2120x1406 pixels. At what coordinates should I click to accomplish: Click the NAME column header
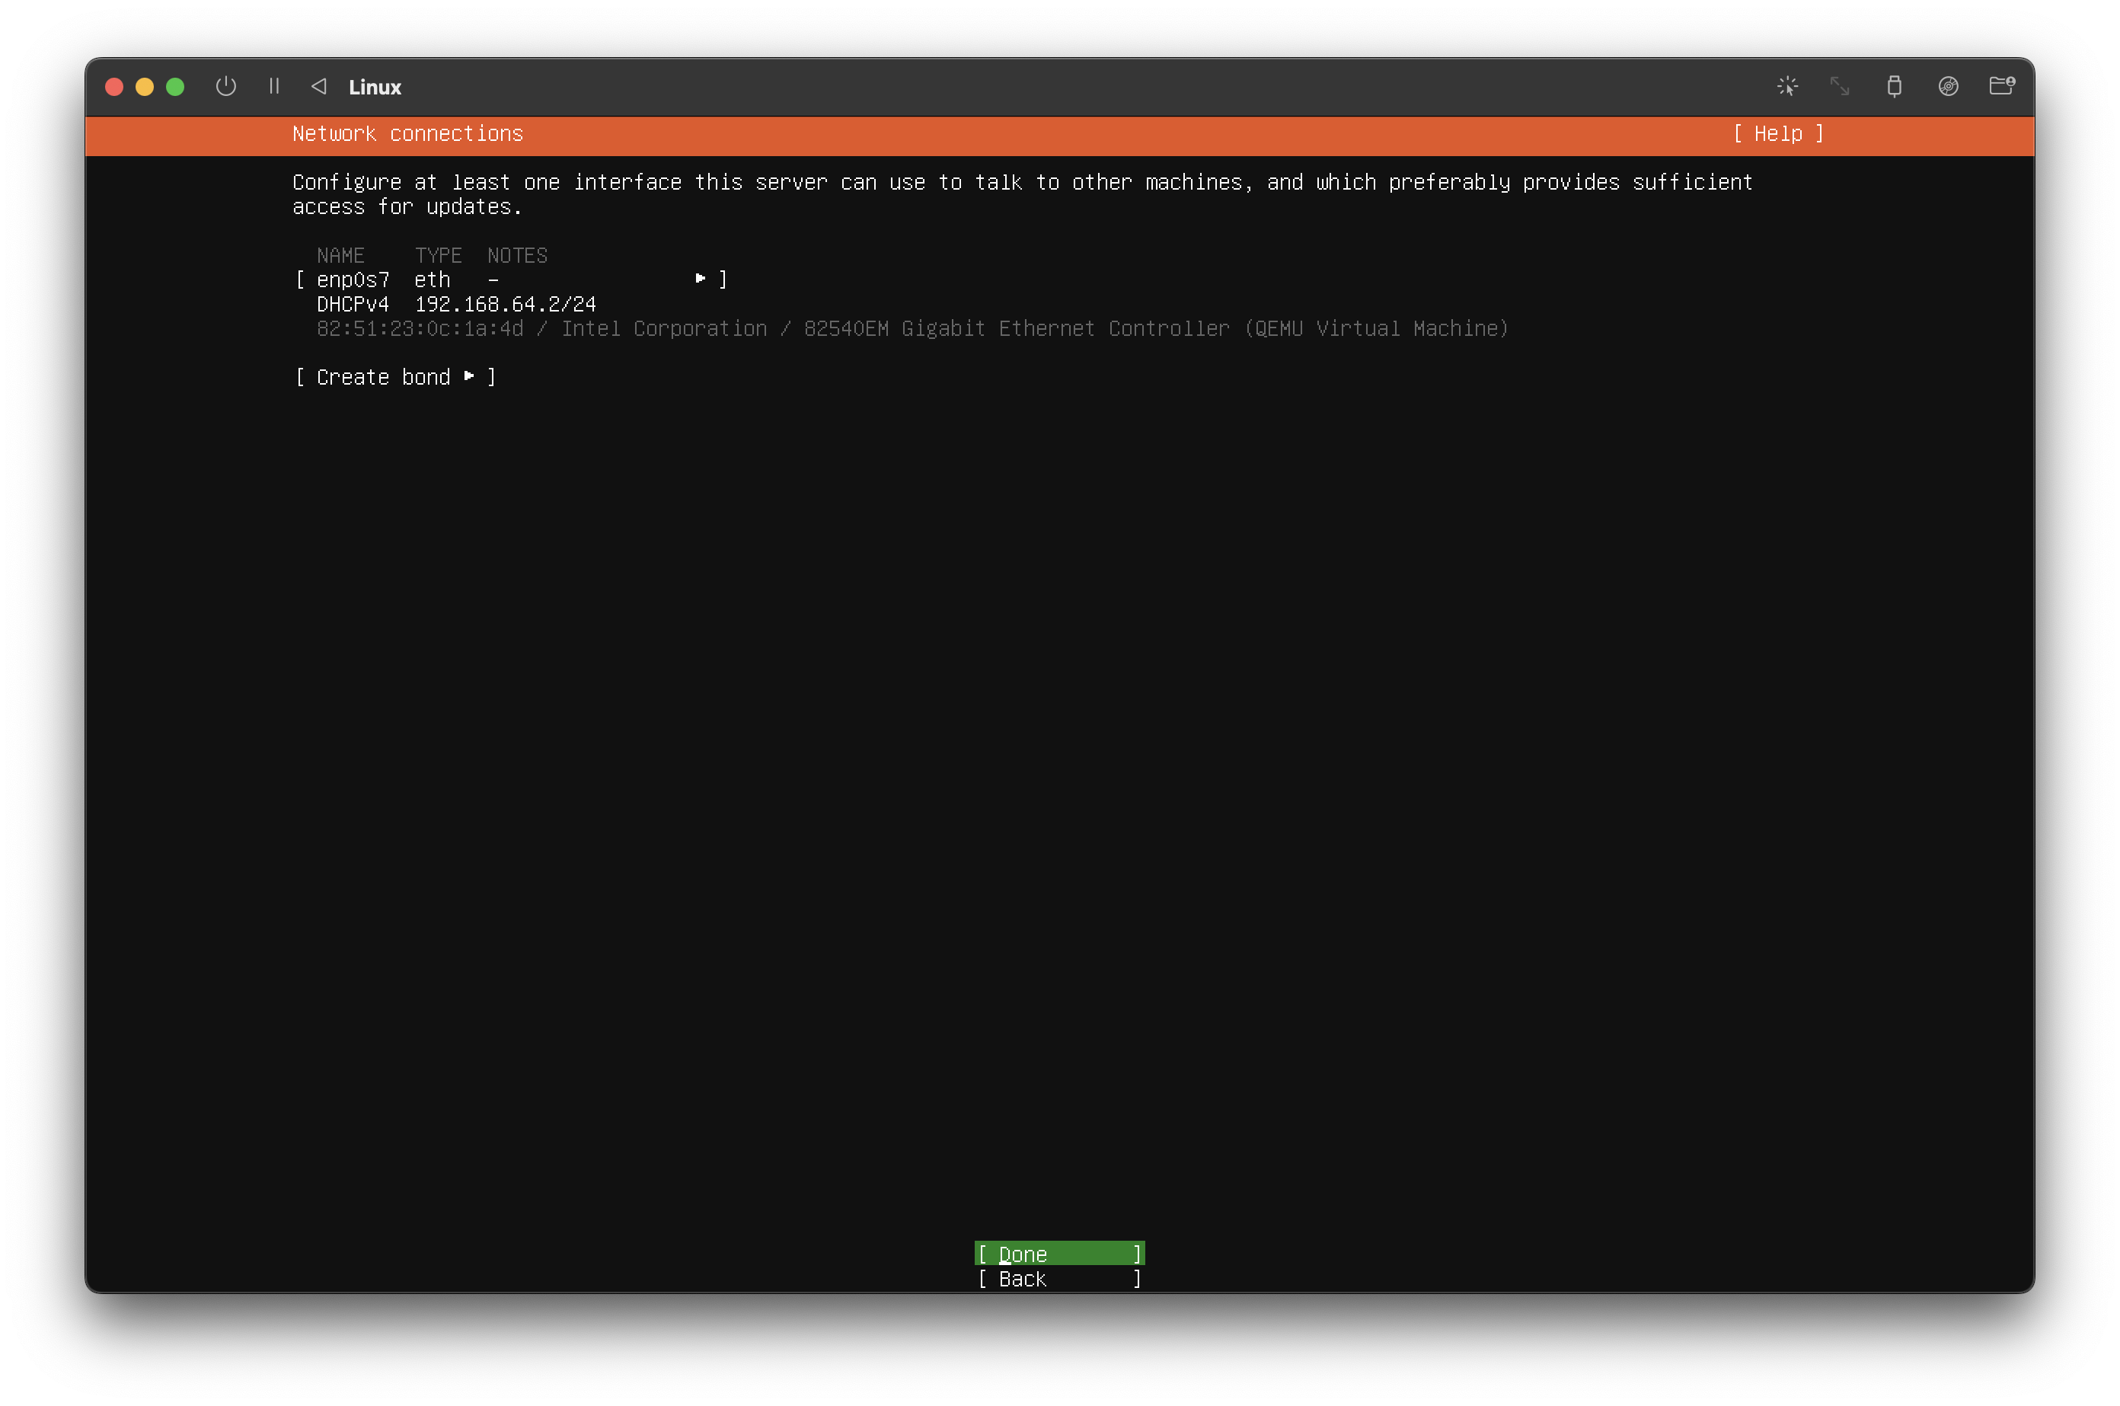point(340,256)
